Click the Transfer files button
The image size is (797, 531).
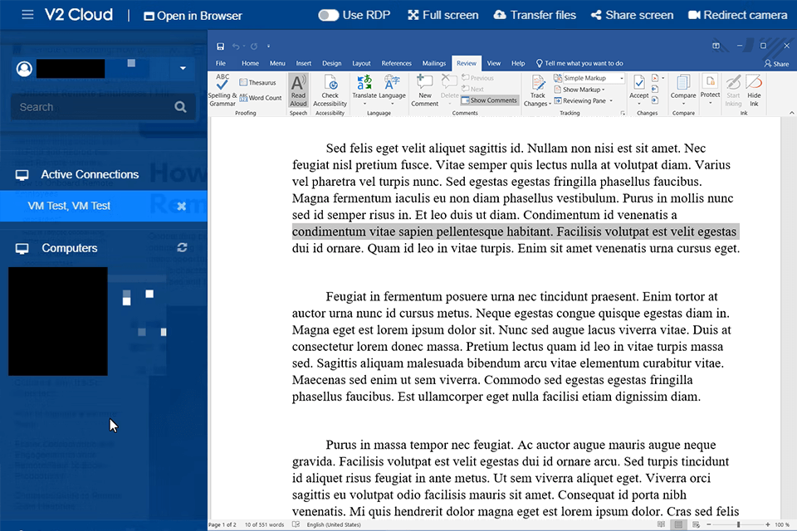[535, 15]
